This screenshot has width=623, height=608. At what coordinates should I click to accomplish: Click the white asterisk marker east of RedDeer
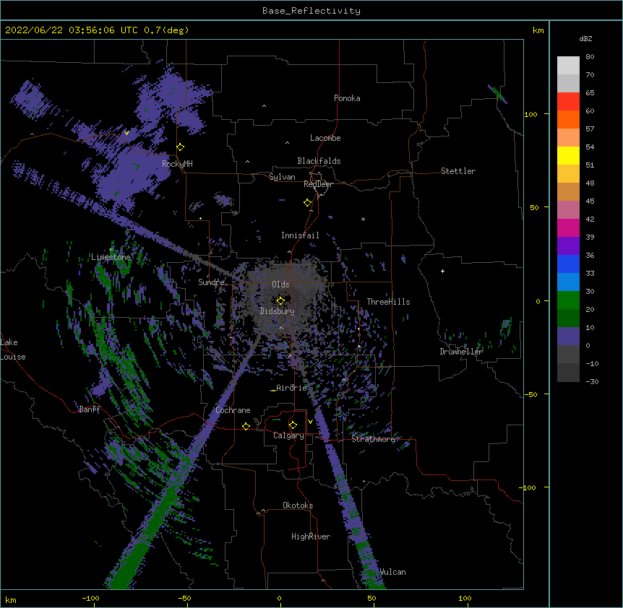[x=363, y=219]
